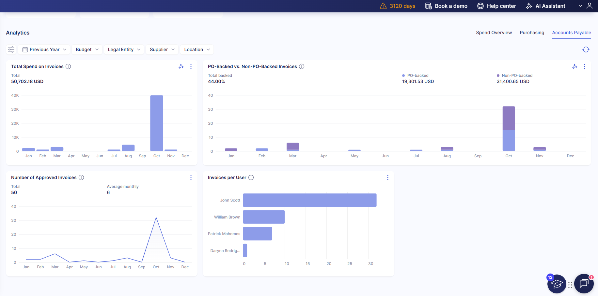Open kebab menu on Total Spend on Invoices
Image resolution: width=598 pixels, height=296 pixels.
[191, 66]
